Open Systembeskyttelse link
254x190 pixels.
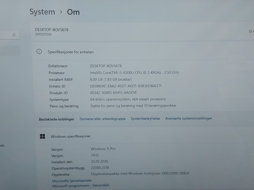click(x=145, y=118)
